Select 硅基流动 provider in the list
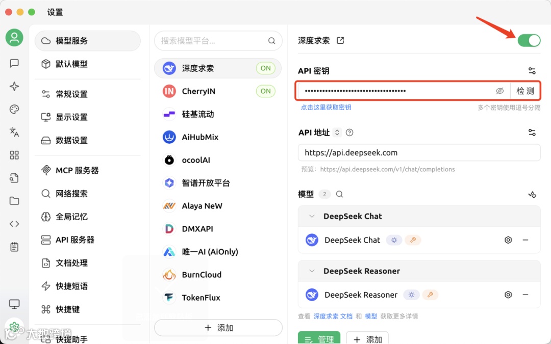The image size is (551, 344). [218, 114]
